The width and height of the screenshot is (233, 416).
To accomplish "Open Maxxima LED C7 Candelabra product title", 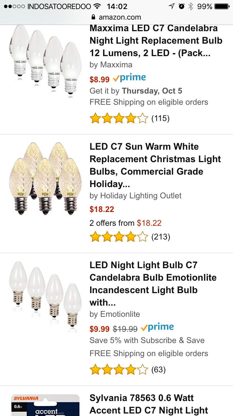I will coord(156,41).
